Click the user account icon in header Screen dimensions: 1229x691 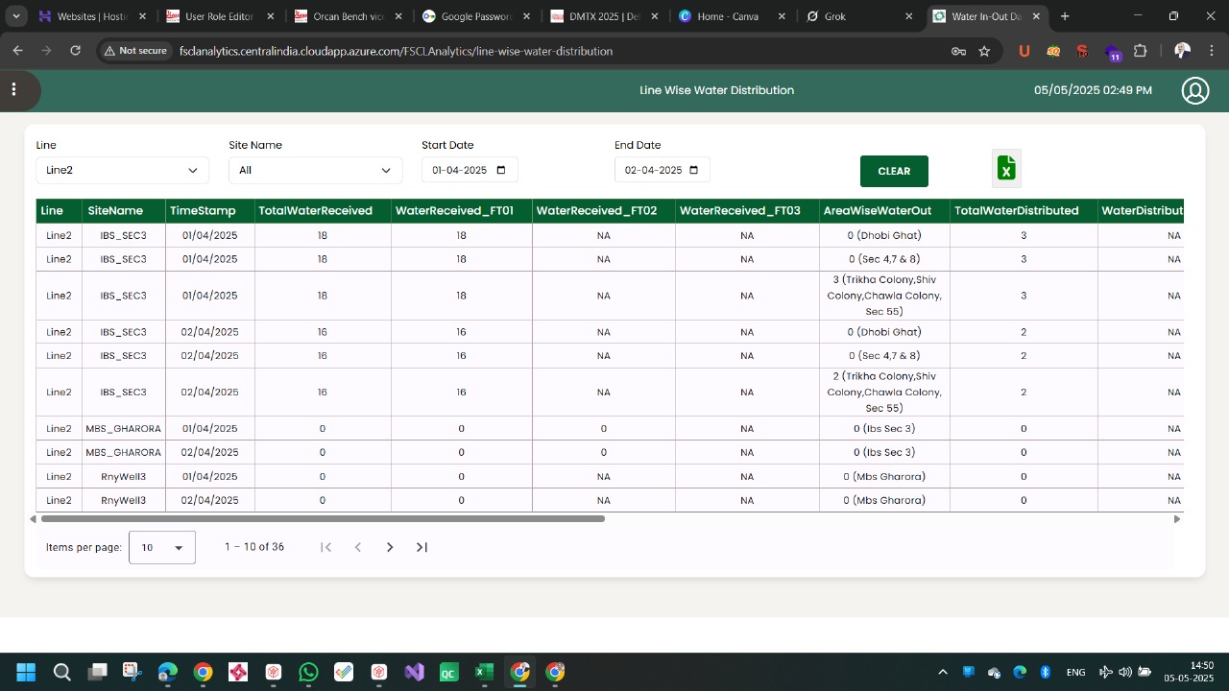(1194, 89)
